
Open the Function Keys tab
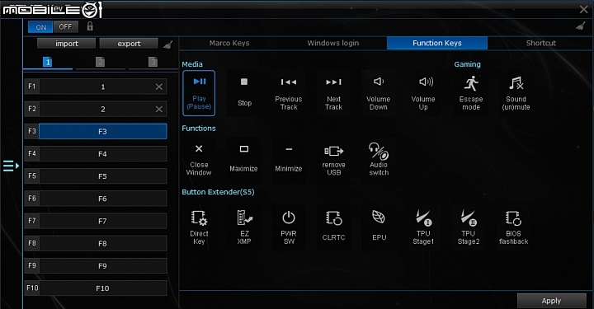click(437, 43)
